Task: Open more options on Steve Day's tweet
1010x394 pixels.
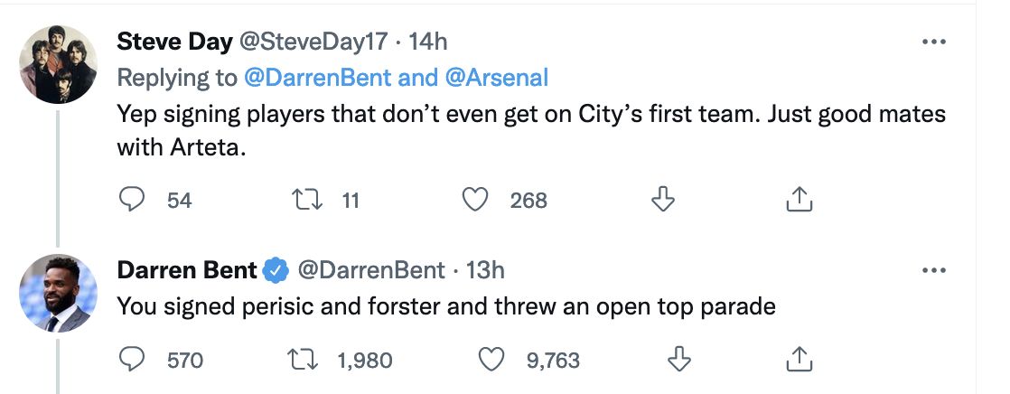Action: pos(933,42)
